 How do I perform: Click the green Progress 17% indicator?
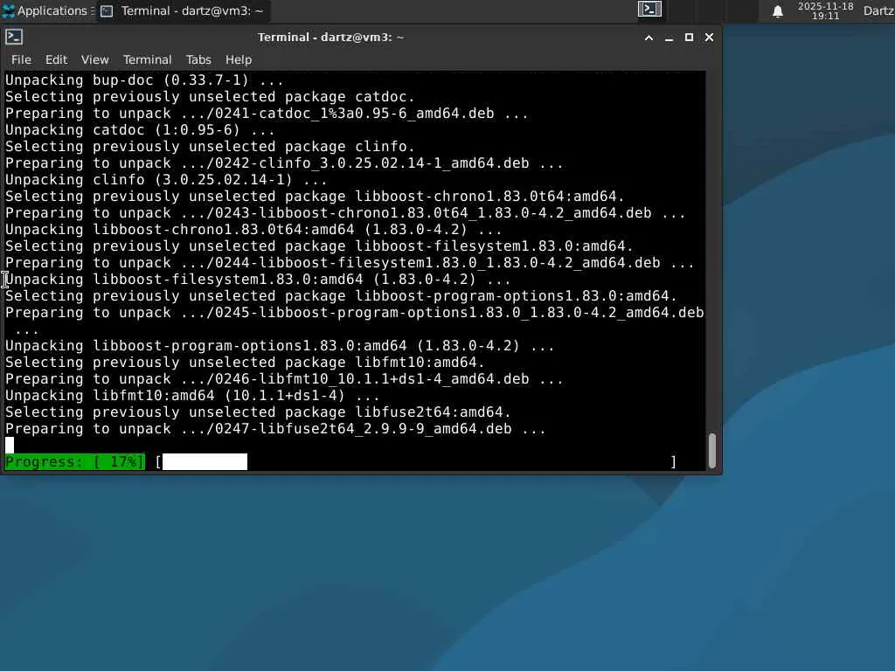point(75,461)
